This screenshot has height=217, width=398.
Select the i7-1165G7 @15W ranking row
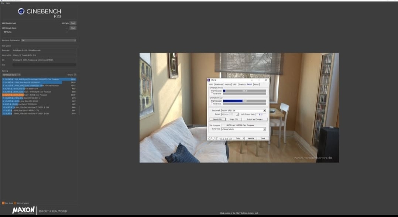click(39, 113)
